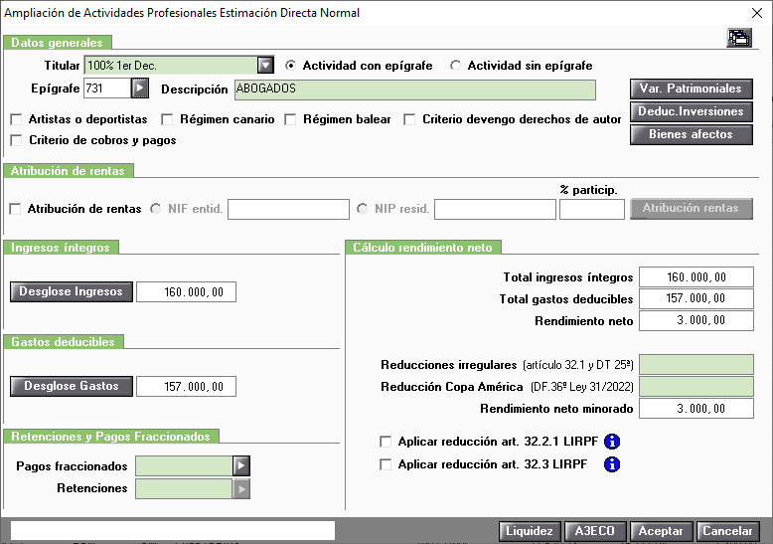Click Pagos fraccionados field
The height and width of the screenshot is (544, 773).
tap(184, 466)
